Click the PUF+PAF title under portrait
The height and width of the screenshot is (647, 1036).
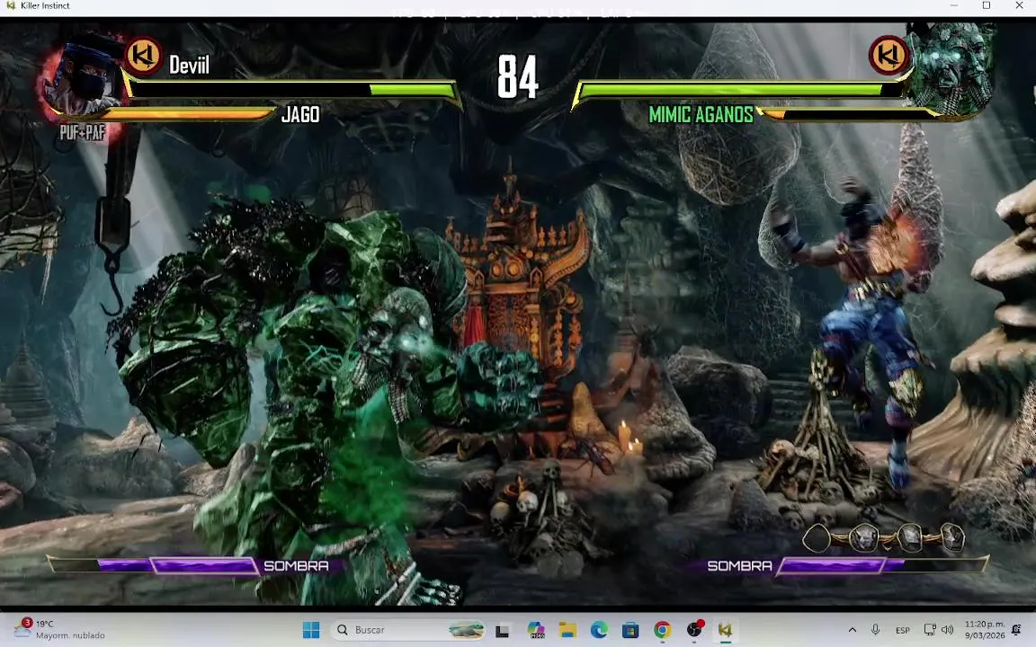83,133
